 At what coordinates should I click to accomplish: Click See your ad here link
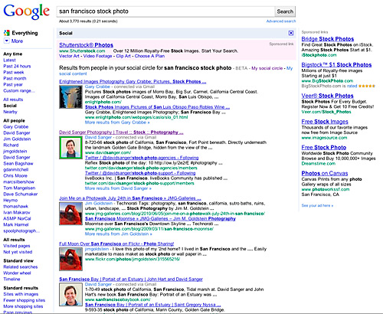click(x=317, y=205)
